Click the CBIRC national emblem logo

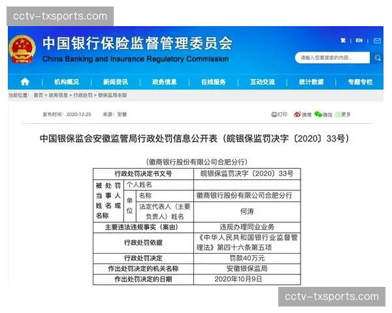(22, 49)
